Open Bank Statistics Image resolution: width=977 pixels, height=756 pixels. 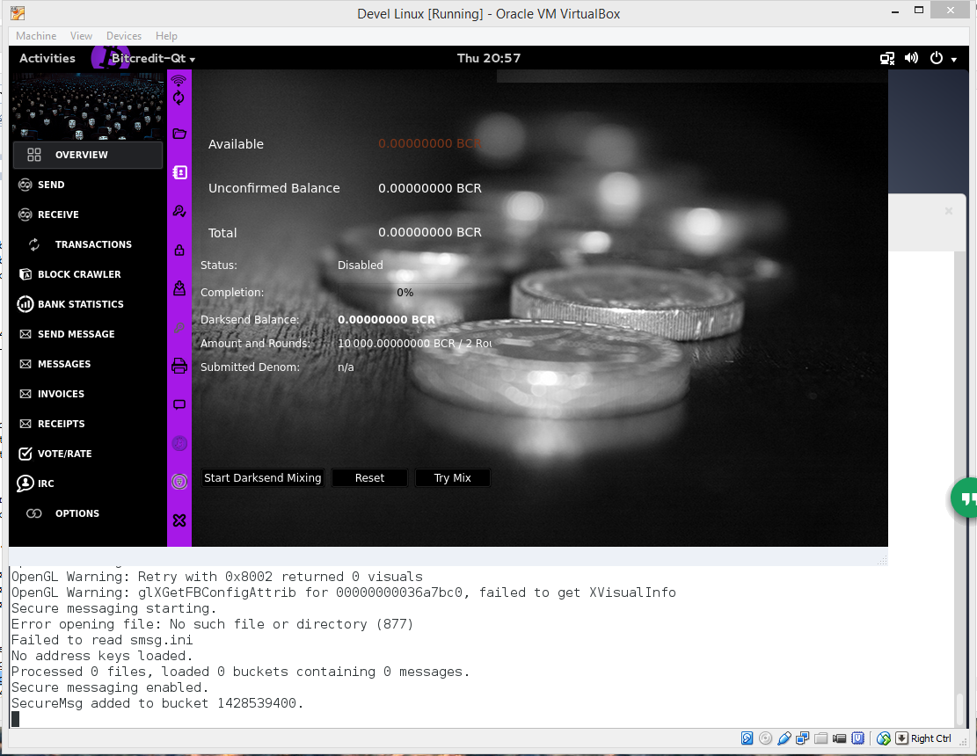(x=70, y=304)
